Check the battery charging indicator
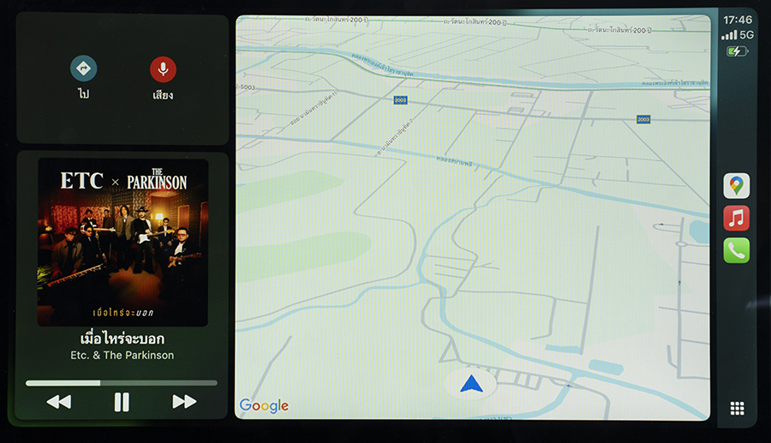Image resolution: width=771 pixels, height=443 pixels. pos(737,51)
